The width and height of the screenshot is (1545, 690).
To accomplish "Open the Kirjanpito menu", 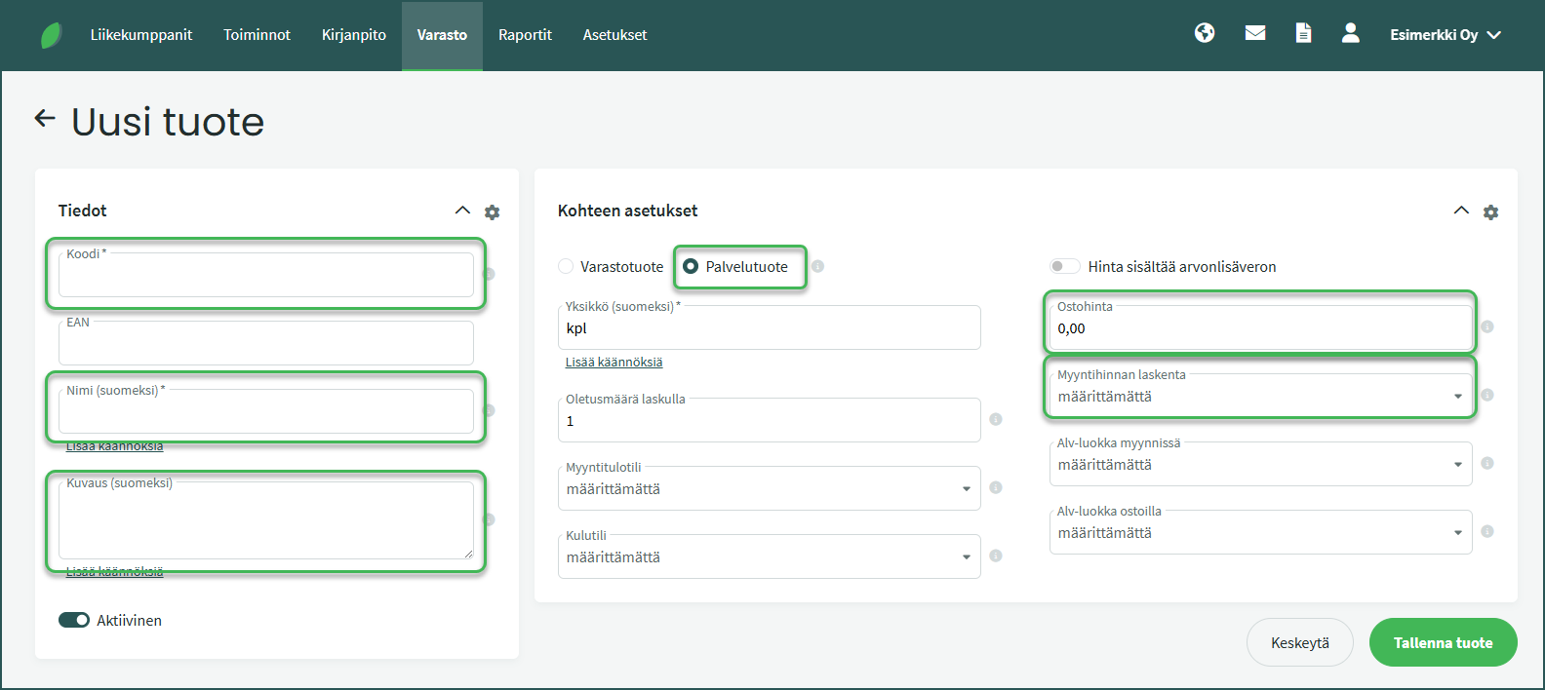I will coord(354,35).
